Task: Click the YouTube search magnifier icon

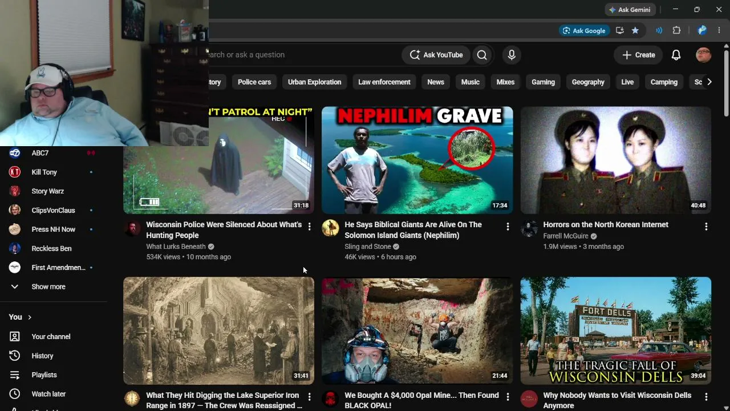Action: point(482,55)
